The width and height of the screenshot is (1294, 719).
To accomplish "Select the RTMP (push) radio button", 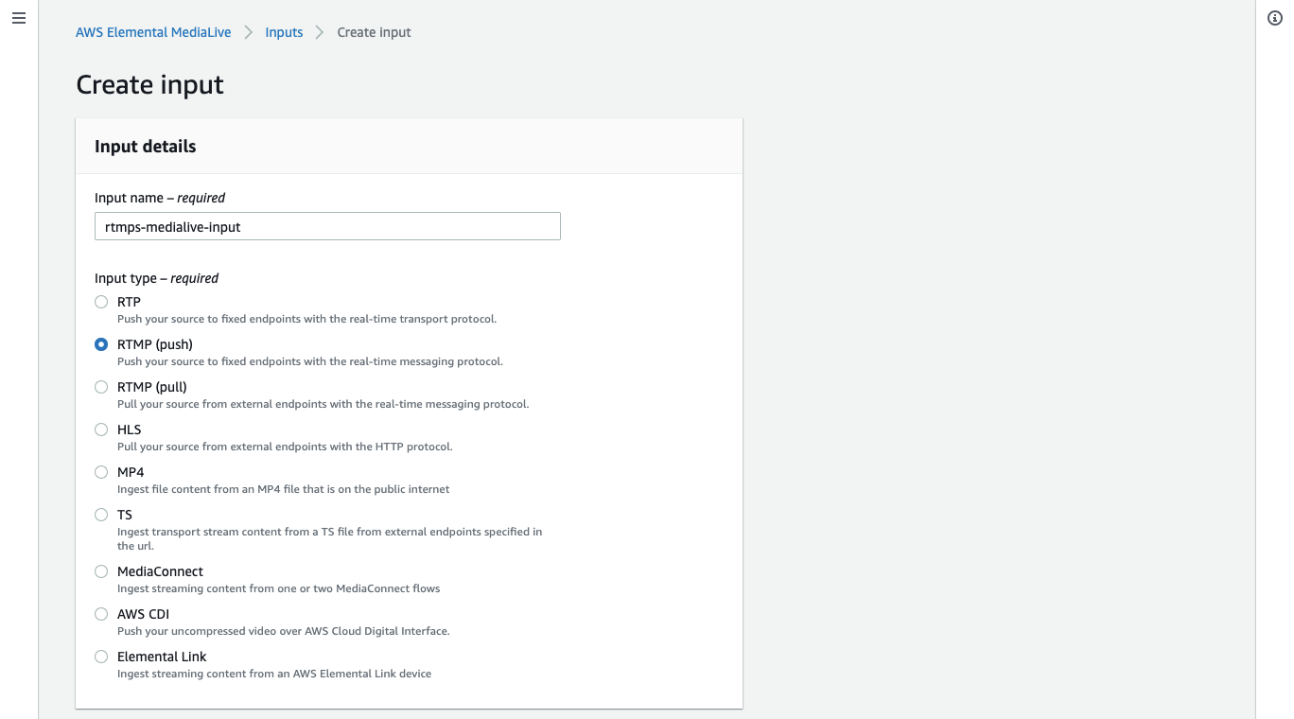I will point(101,344).
